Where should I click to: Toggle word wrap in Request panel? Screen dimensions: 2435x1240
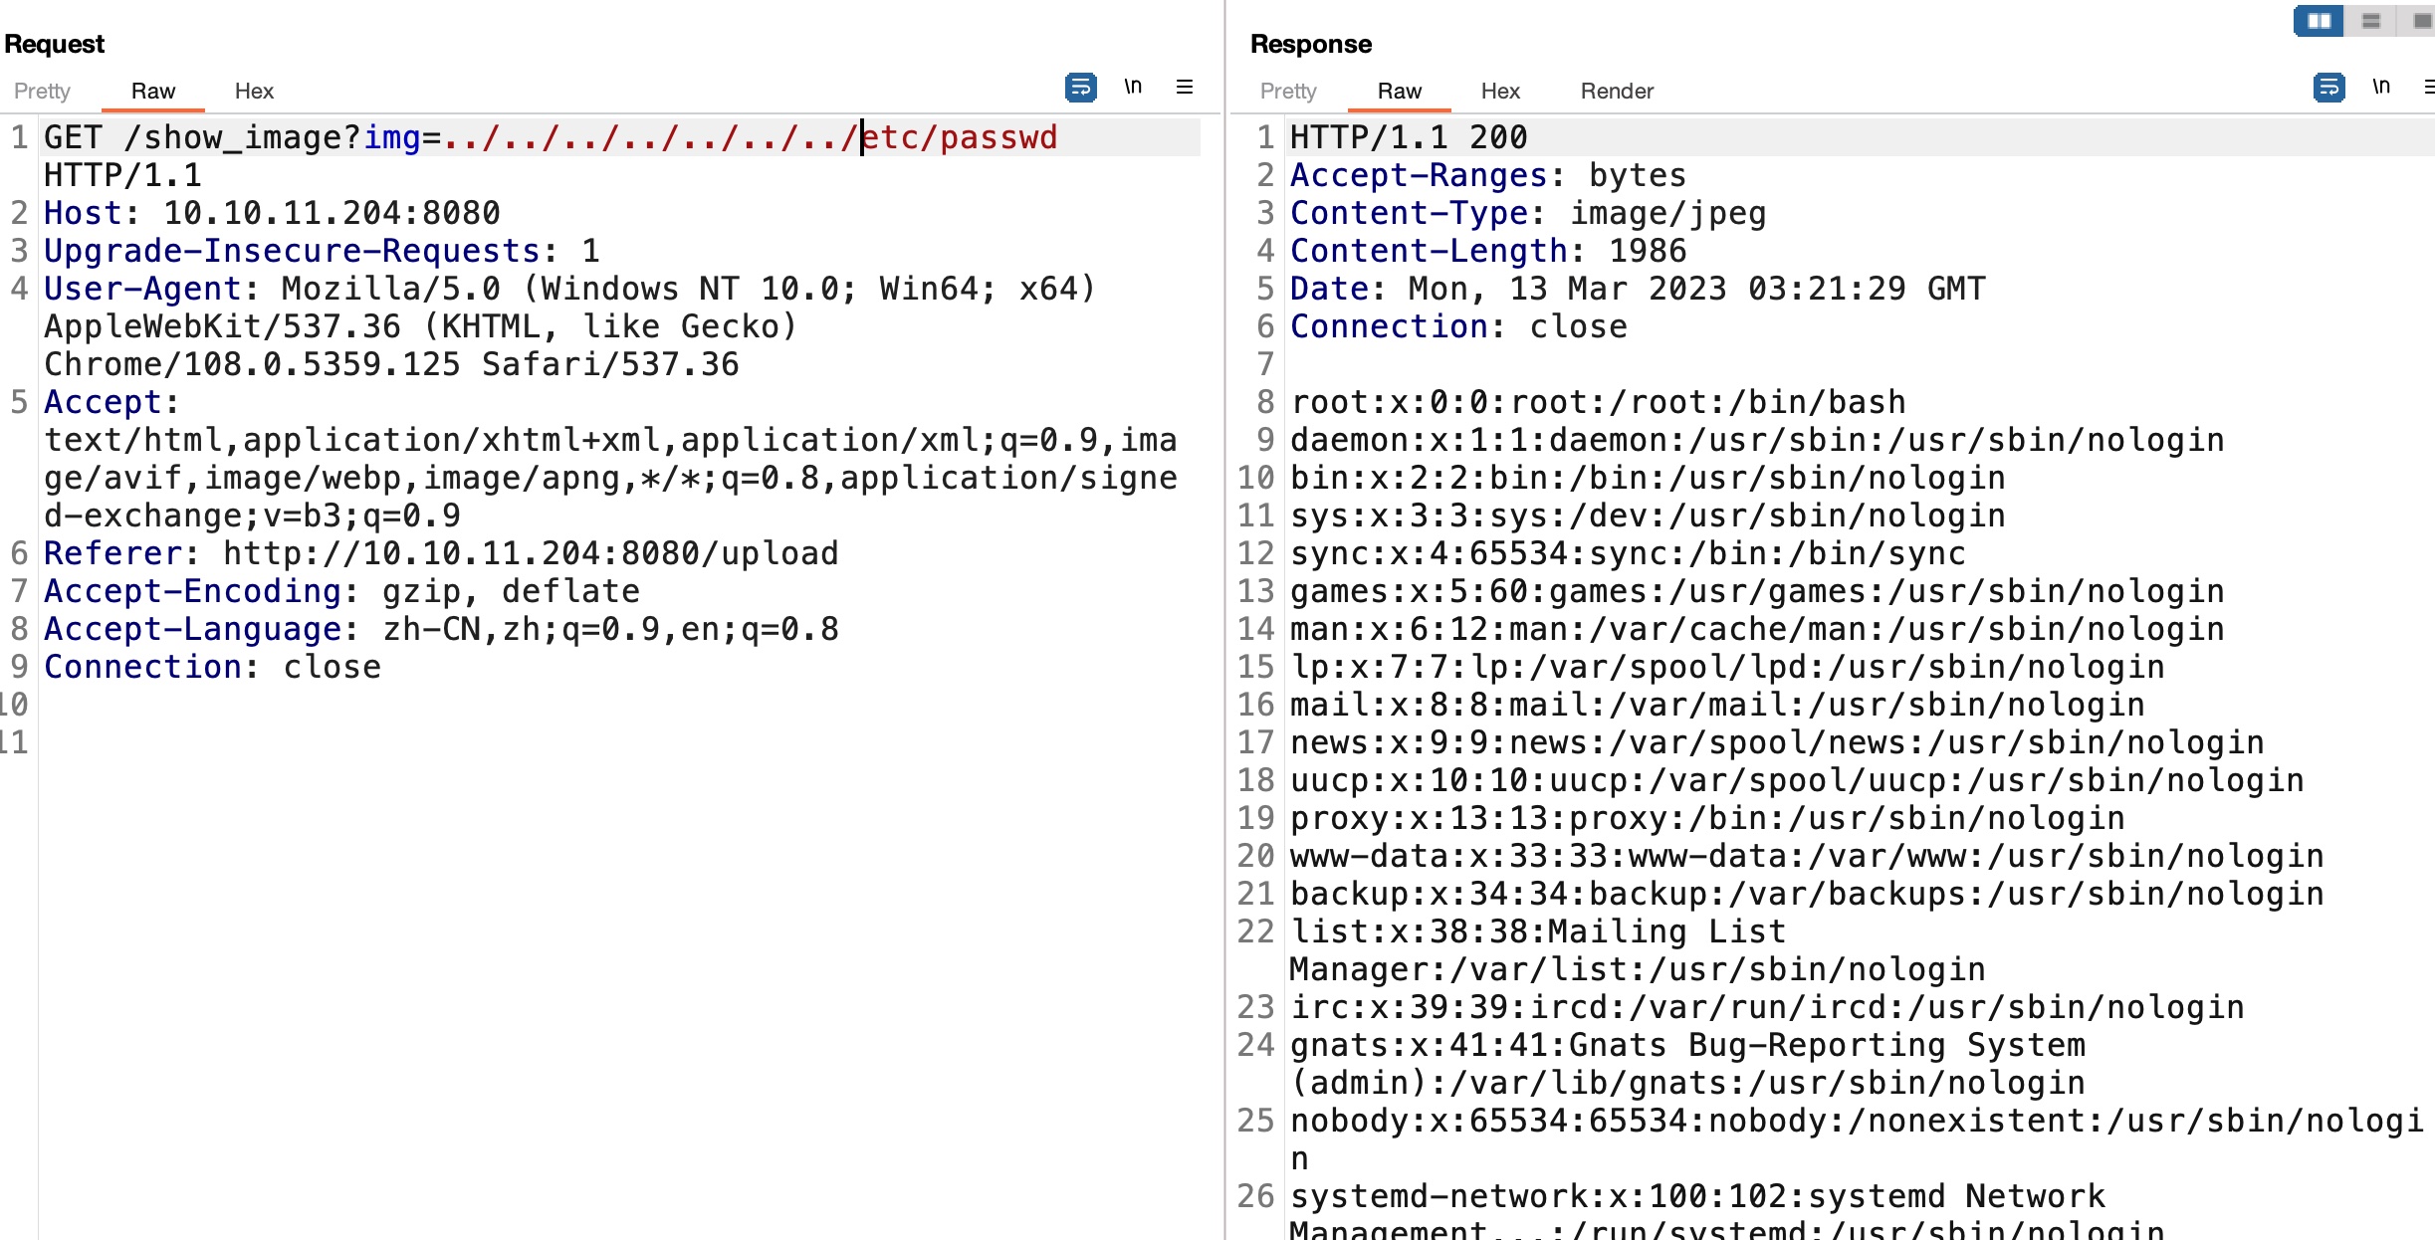(1080, 88)
